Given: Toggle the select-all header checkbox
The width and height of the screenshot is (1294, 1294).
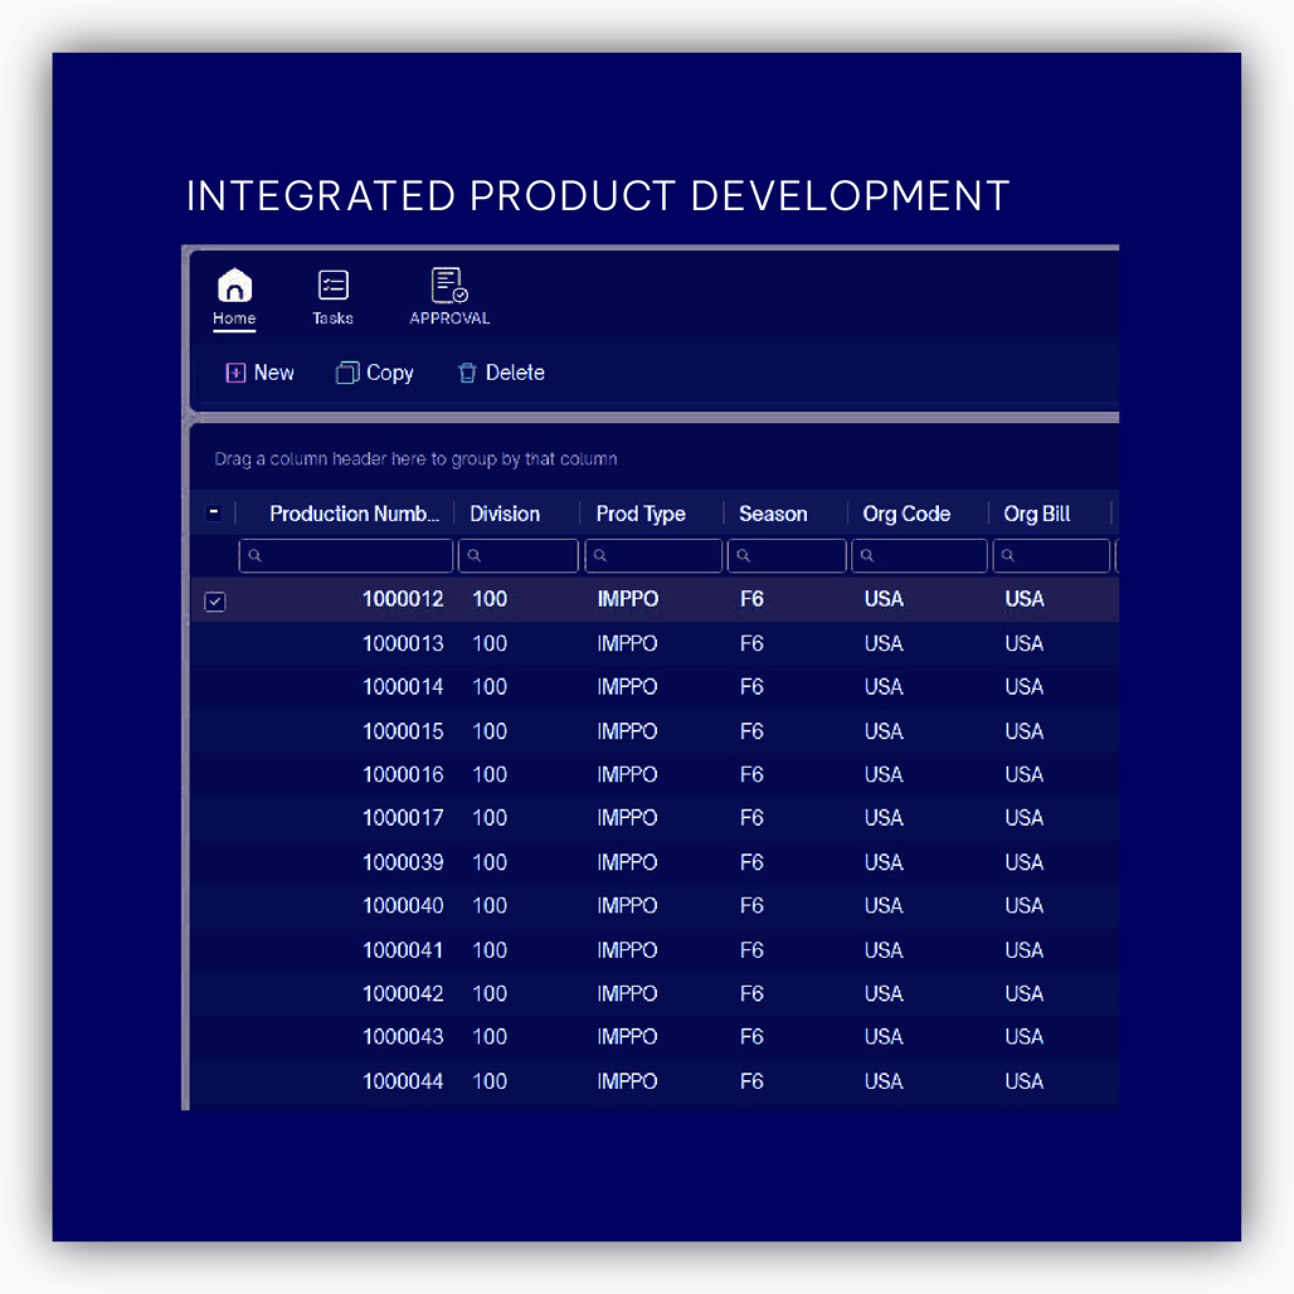Looking at the screenshot, I should click(x=213, y=513).
